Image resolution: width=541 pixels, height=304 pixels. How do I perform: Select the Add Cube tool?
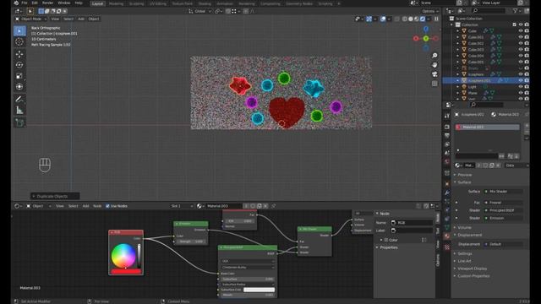coord(19,122)
